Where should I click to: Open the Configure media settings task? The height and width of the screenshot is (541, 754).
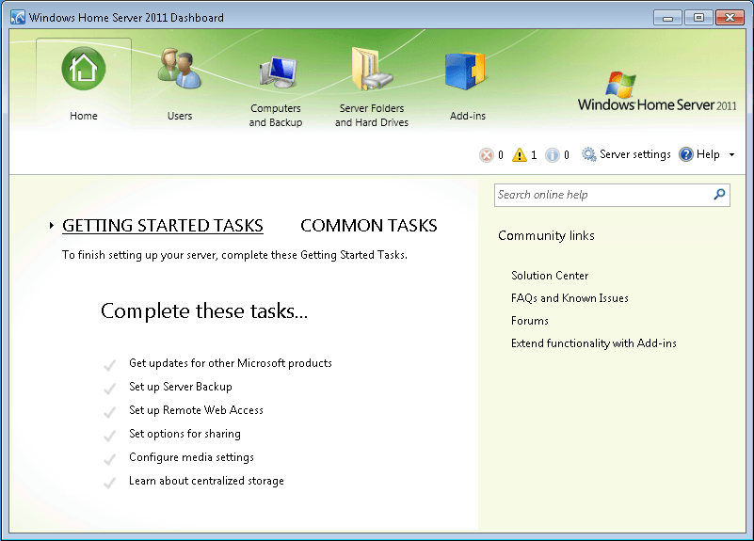click(x=191, y=457)
